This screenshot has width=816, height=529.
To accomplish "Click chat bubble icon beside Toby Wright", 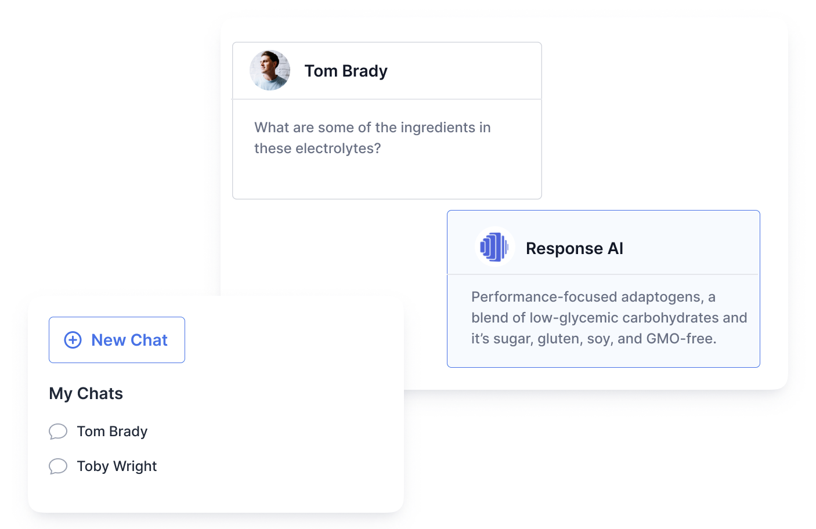I will point(58,466).
